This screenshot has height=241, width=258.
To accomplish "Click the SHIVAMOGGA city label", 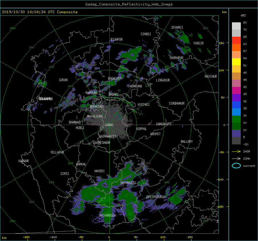I will (107, 215).
